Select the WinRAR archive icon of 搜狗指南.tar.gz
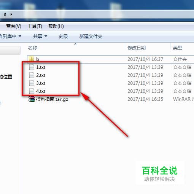Image resolution: width=194 pixels, height=194 pixels. (32, 99)
